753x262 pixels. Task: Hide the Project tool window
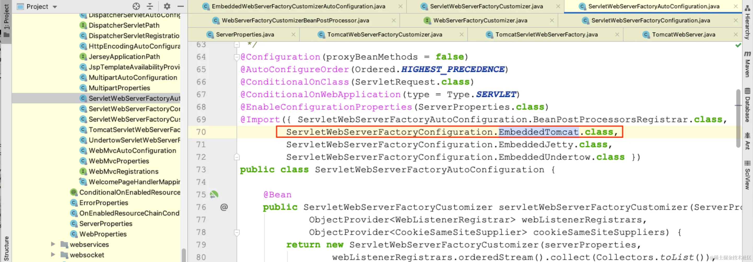[x=181, y=6]
